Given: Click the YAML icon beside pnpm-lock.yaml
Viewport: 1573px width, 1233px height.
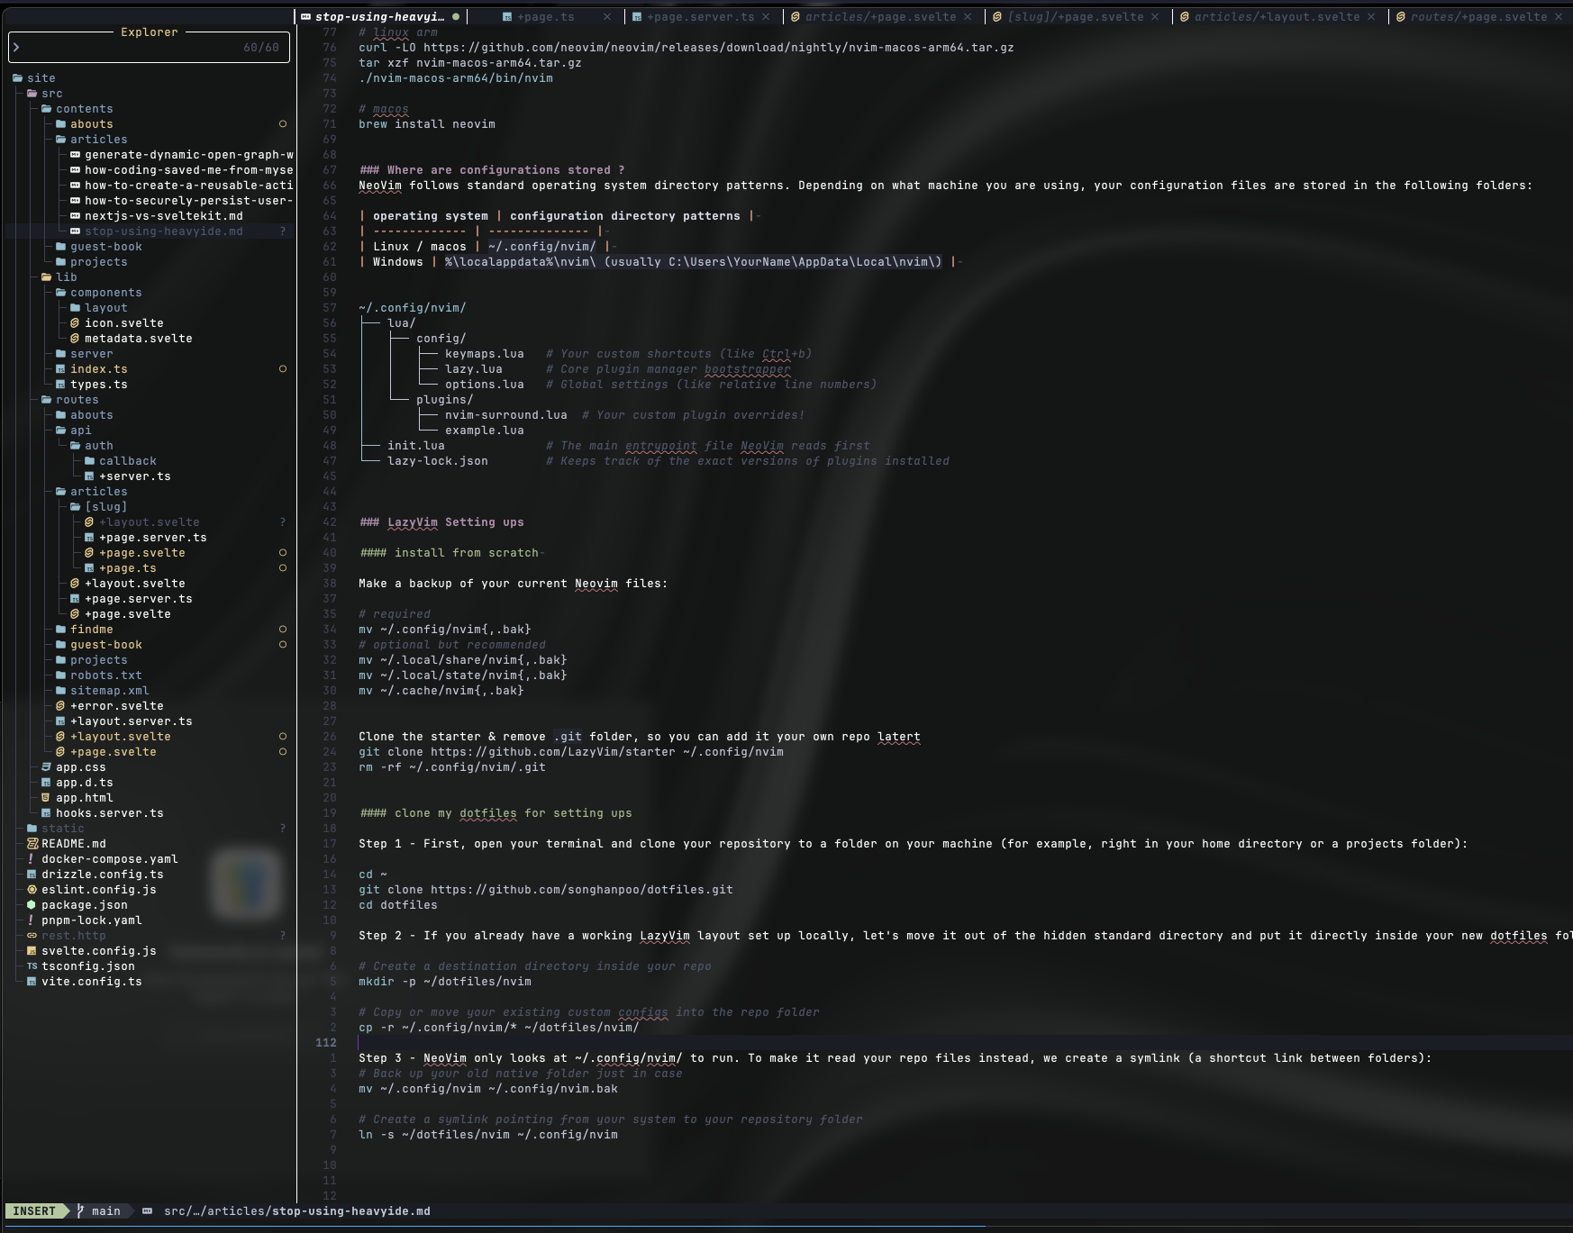Looking at the screenshot, I should point(32,920).
